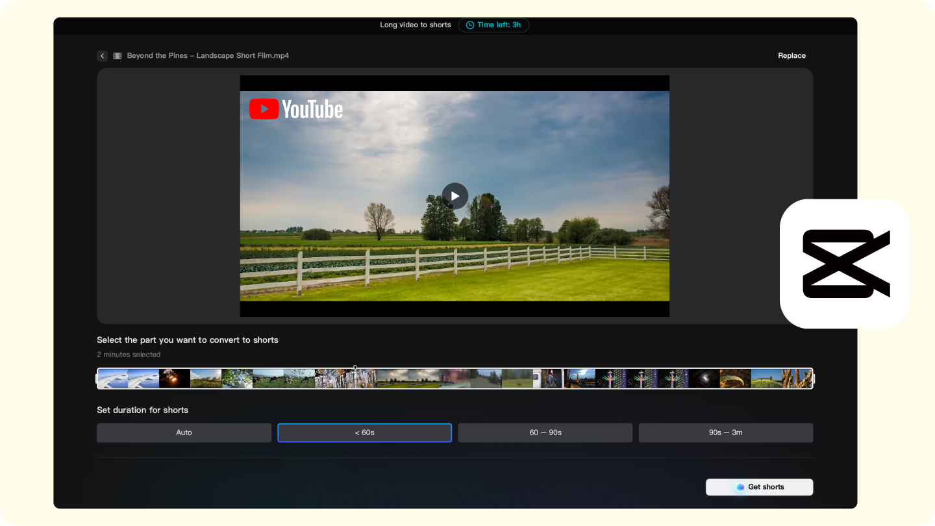Click the Replace button
Screen dimensions: 935x526
[792, 56]
